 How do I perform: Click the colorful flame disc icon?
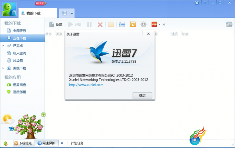(x=198, y=136)
